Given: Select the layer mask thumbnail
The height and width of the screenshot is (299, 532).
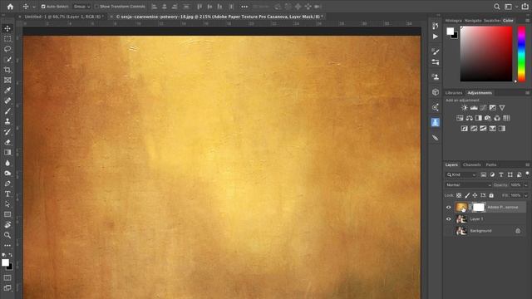Looking at the screenshot, I should point(479,207).
